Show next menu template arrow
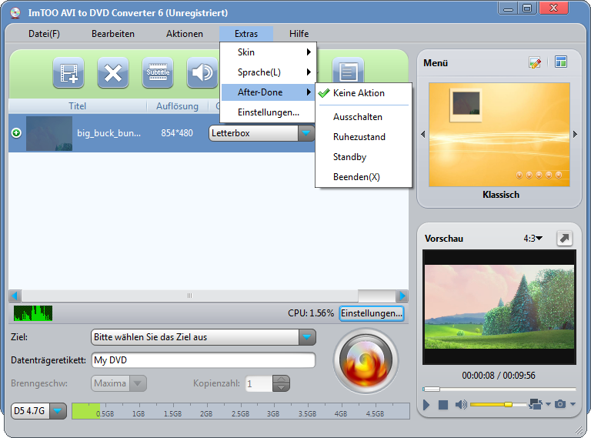Screen dimensions: 591x438 pos(575,134)
